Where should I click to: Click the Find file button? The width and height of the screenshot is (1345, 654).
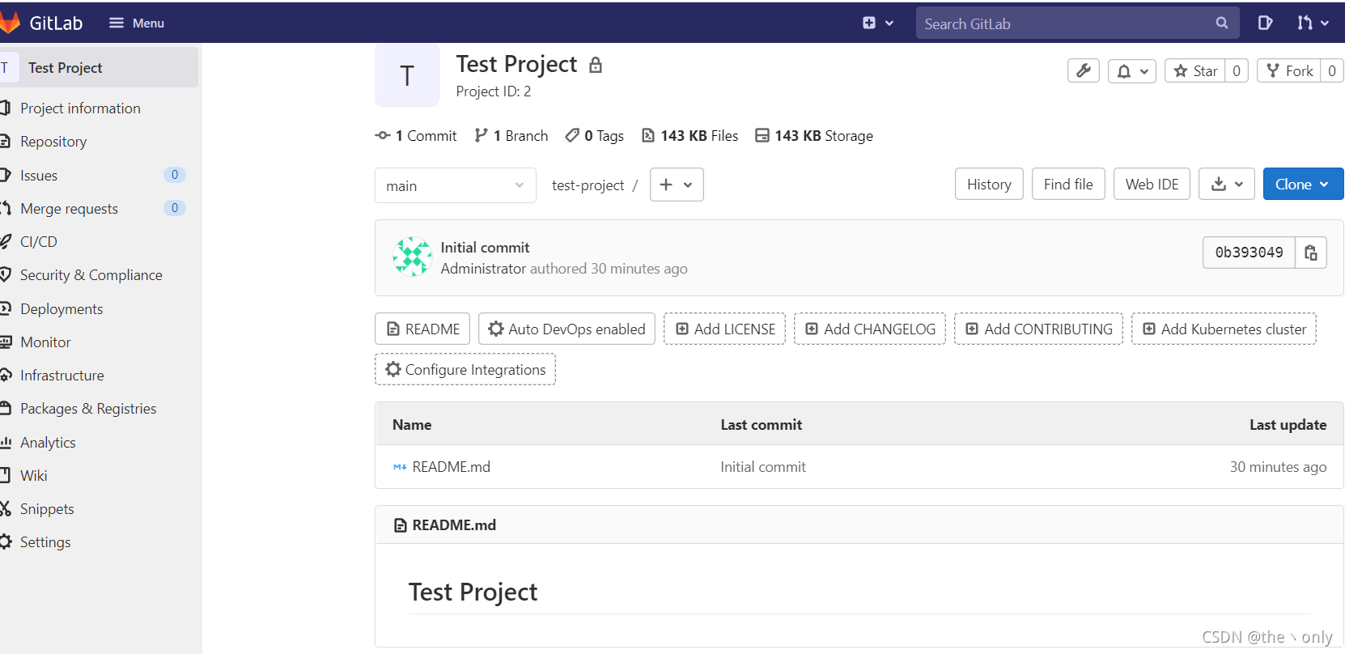click(1068, 184)
